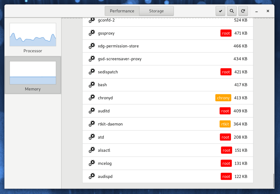Click the root tag on alsactl row
Viewport: 280px width, 194px height.
(x=227, y=150)
